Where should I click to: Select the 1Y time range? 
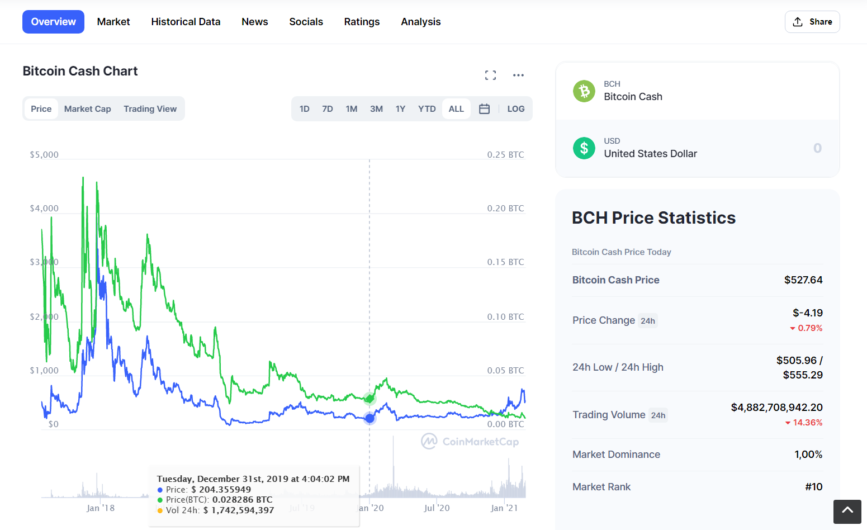pos(400,109)
